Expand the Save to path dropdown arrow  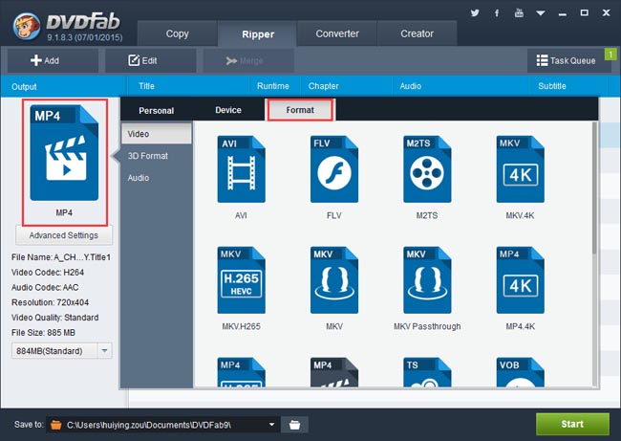point(271,425)
